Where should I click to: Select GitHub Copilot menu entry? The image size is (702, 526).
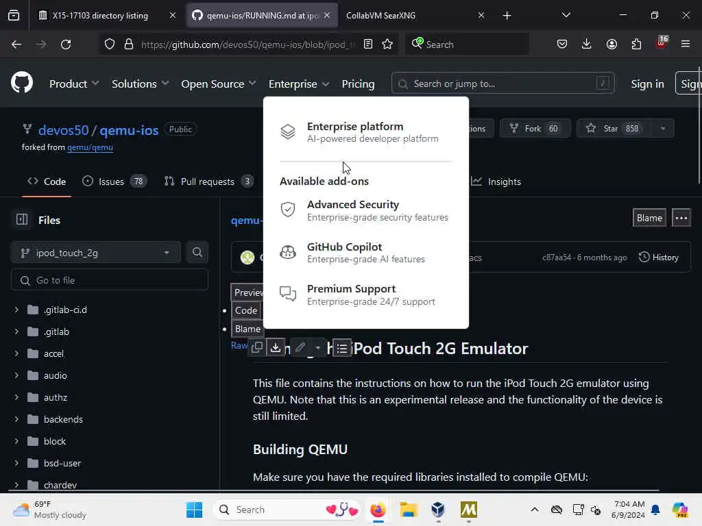366,252
